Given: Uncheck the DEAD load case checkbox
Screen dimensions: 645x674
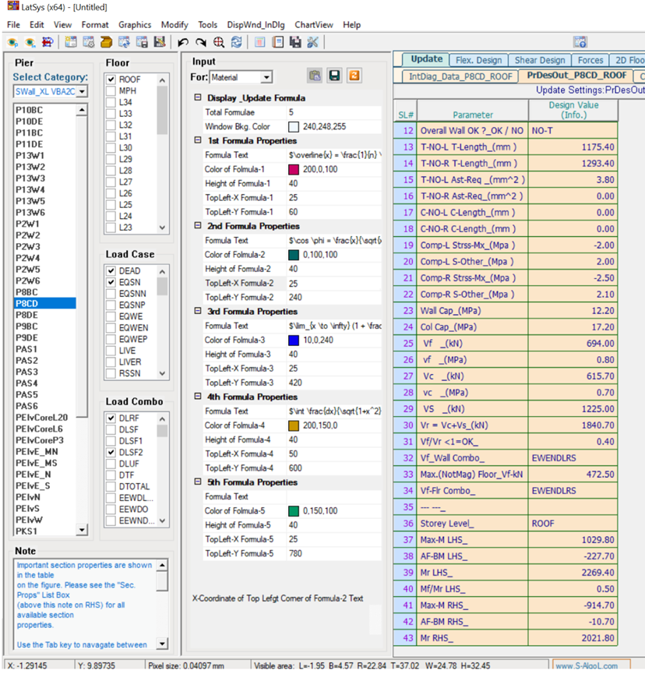Looking at the screenshot, I should tap(111, 271).
